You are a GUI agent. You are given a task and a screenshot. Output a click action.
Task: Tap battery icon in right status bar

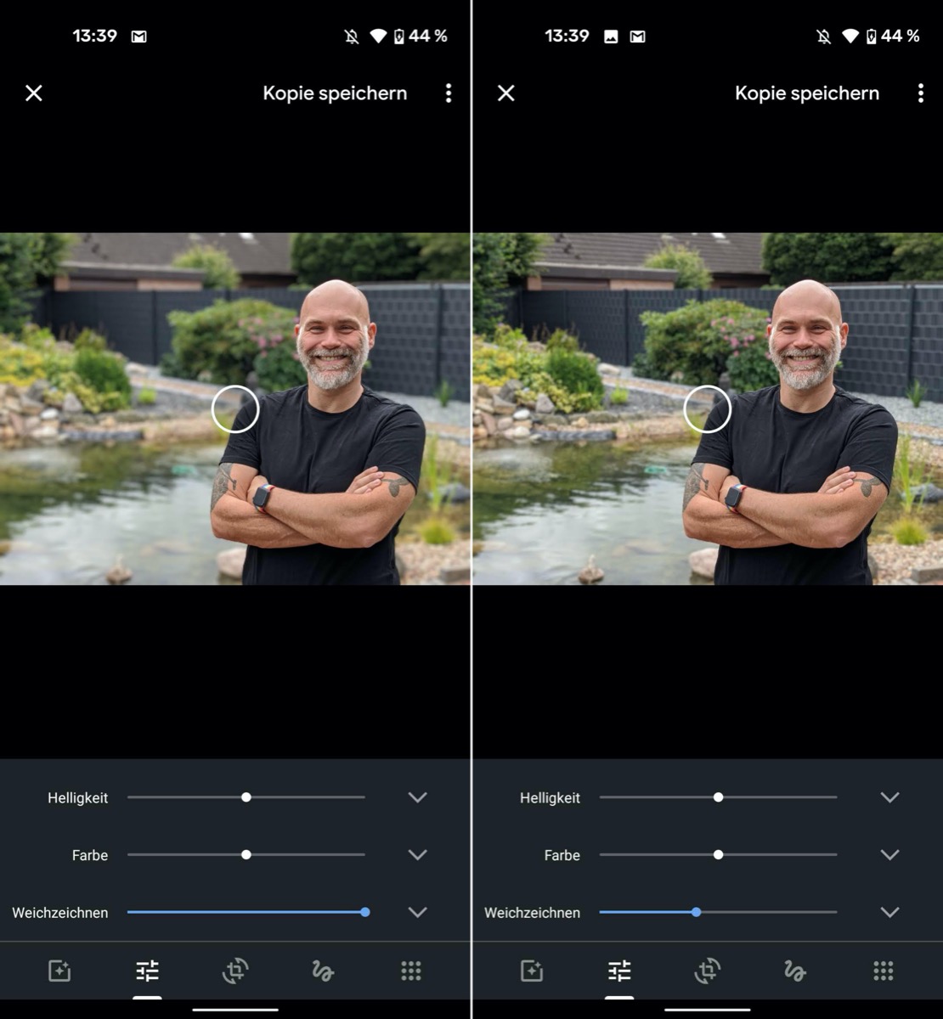pos(872,37)
